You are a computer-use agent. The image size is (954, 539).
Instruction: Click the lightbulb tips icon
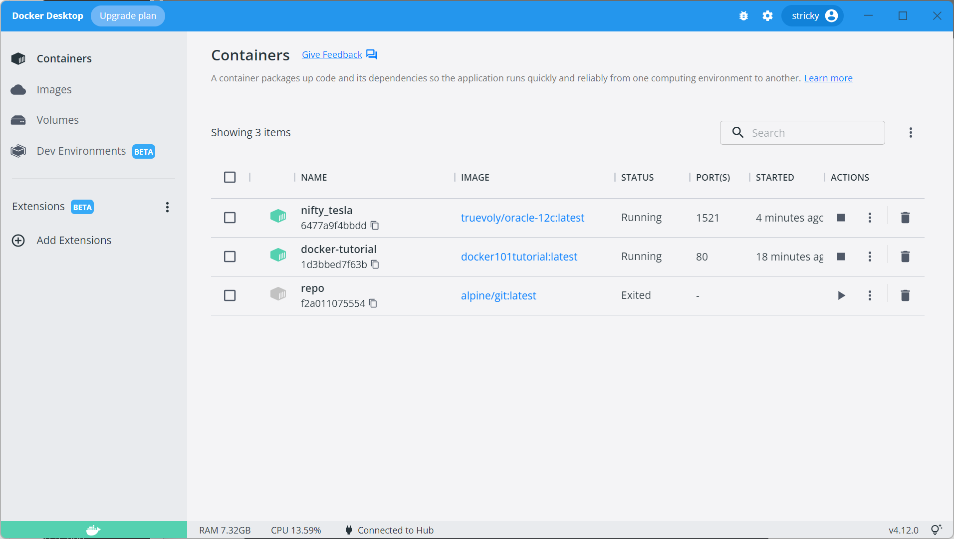936,530
